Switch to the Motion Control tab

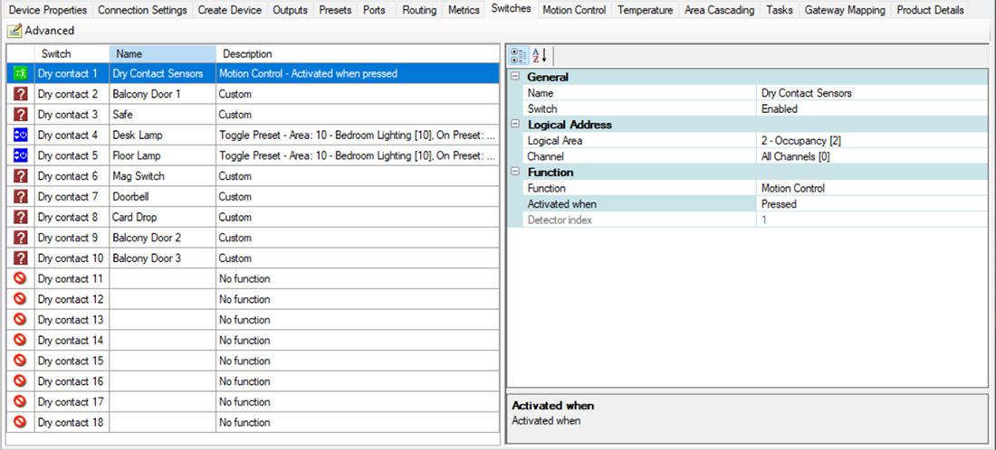tap(575, 10)
